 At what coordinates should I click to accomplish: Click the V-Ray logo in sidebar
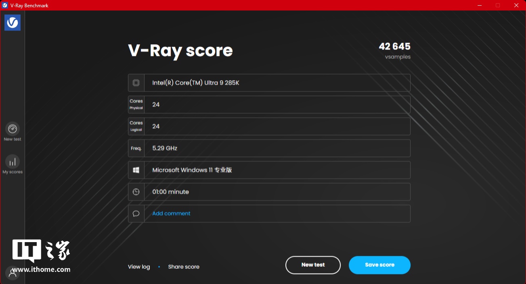point(13,23)
